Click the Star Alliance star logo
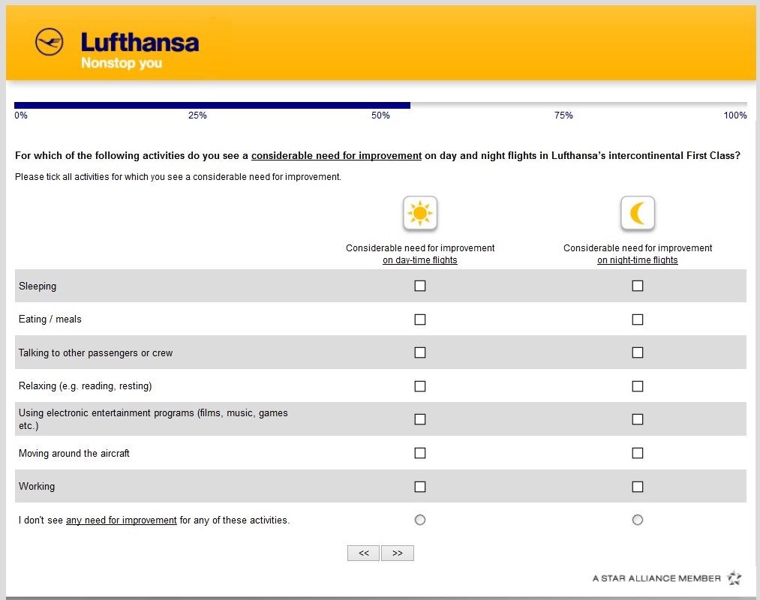The image size is (760, 600). (734, 578)
